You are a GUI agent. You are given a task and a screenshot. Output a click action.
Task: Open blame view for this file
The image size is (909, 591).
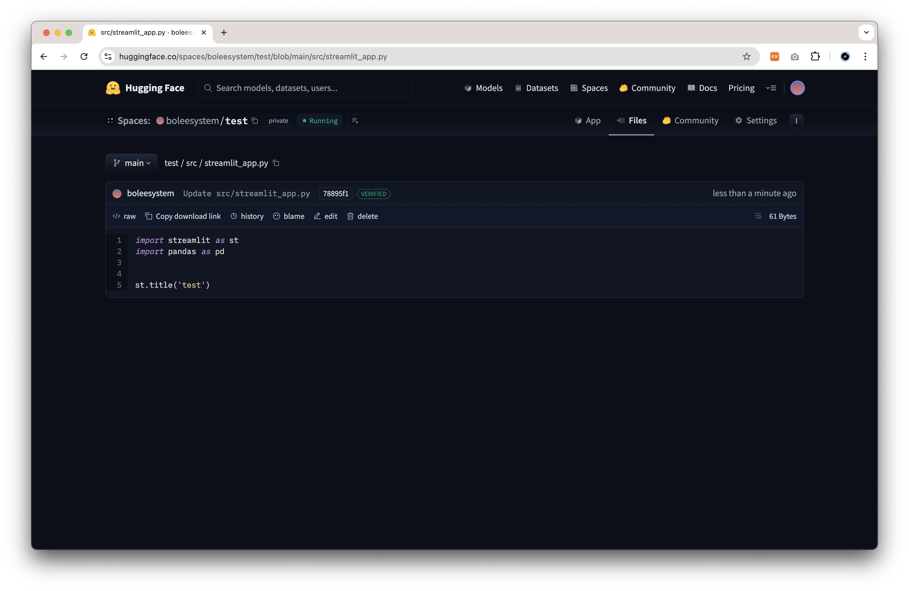[x=289, y=216]
